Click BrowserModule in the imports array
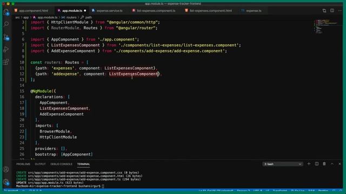346x194 pixels. point(55,131)
